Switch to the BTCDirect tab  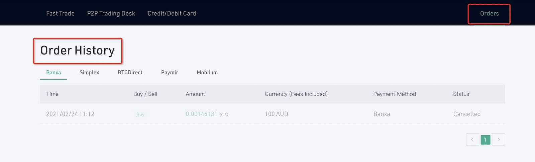coord(130,72)
